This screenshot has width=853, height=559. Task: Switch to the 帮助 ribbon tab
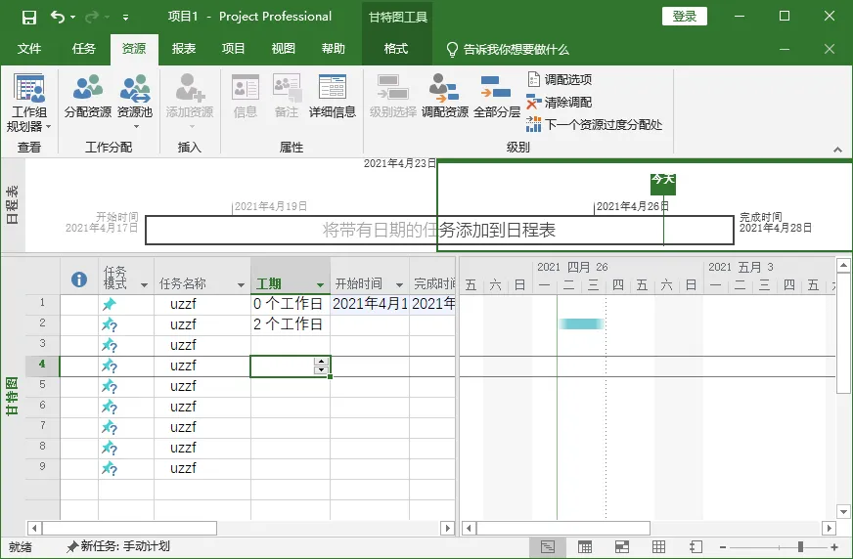pyautogui.click(x=333, y=49)
